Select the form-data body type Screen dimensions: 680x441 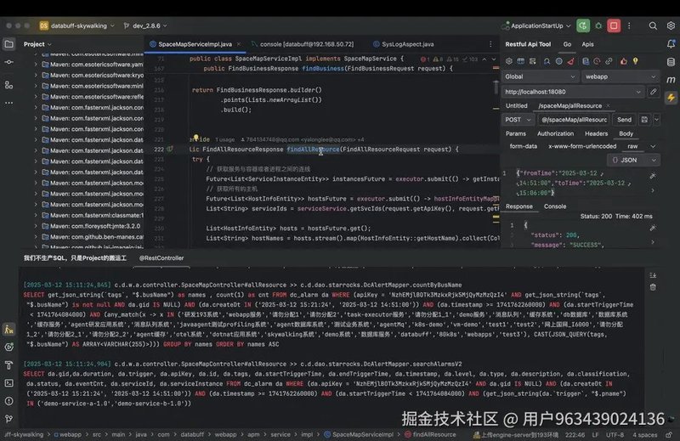pos(524,146)
